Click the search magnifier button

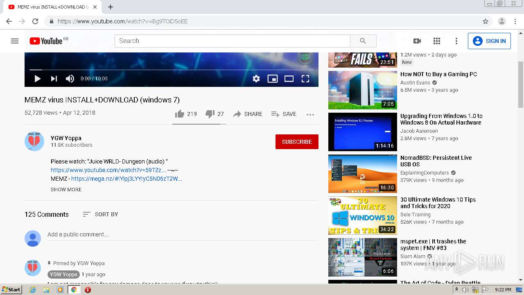coord(363,41)
